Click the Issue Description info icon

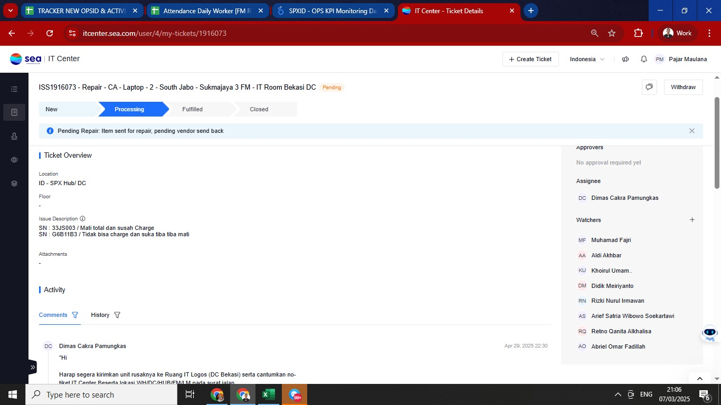coord(82,218)
